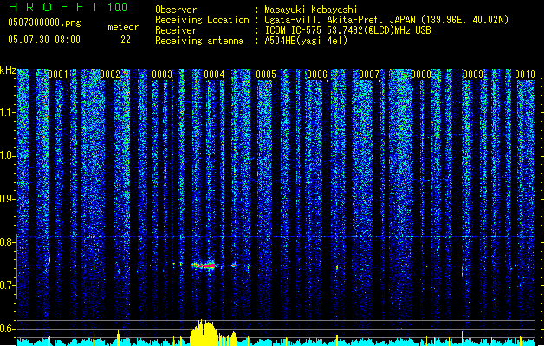Click the Receiving Location value text
The height and width of the screenshot is (346, 545).
(x=386, y=20)
